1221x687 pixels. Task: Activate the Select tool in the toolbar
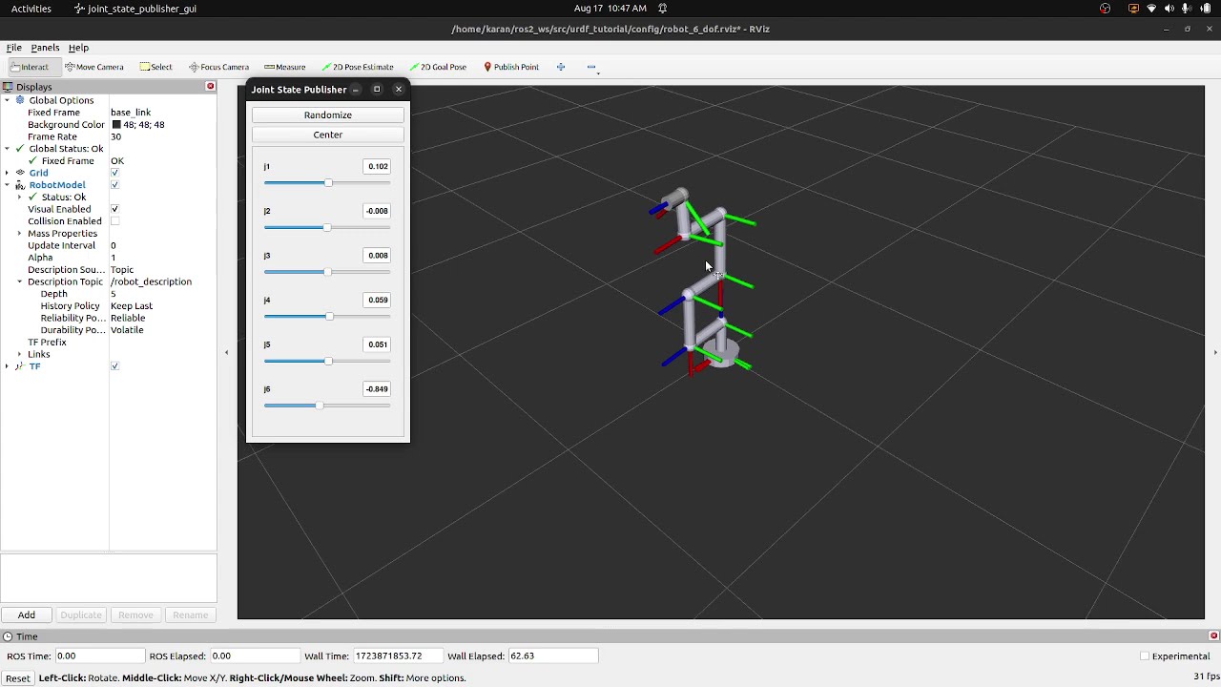click(x=155, y=67)
